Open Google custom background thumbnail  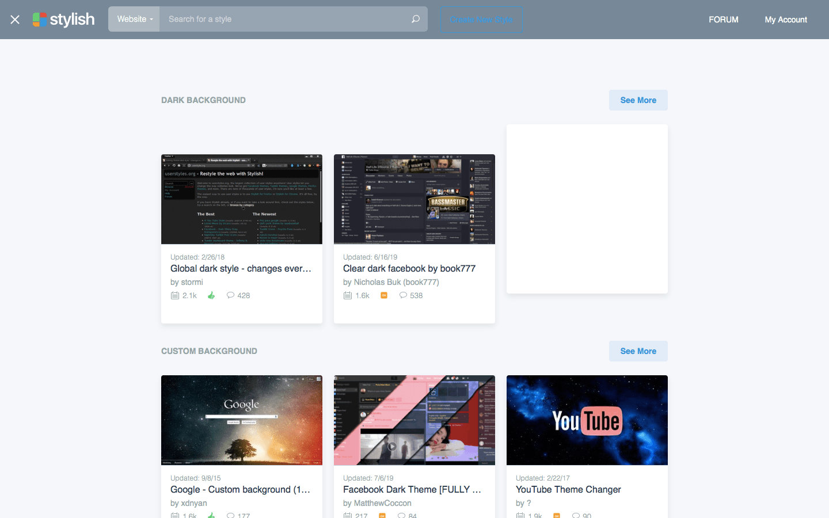[x=242, y=420]
